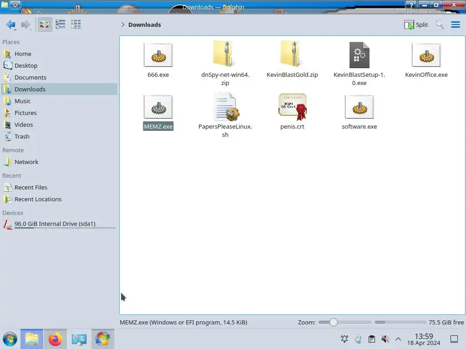Image resolution: width=466 pixels, height=349 pixels.
Task: Open Recent Files
Action: [x=59, y=188]
